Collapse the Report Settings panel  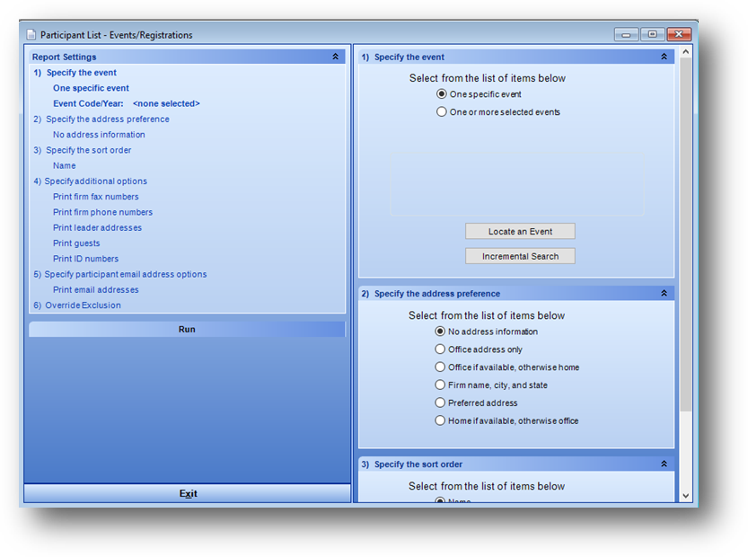(335, 57)
